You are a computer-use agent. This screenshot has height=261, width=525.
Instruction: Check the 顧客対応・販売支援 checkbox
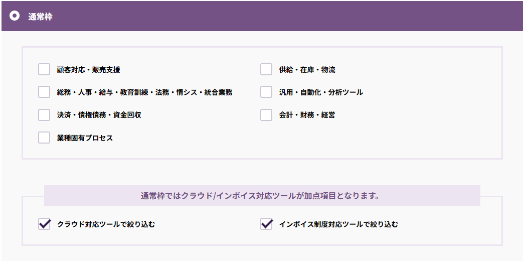click(44, 70)
